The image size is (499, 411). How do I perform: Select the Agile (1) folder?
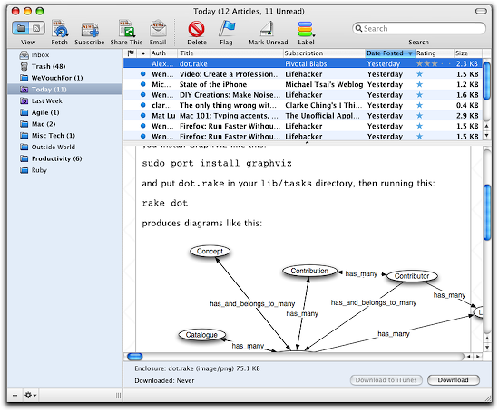click(65, 112)
